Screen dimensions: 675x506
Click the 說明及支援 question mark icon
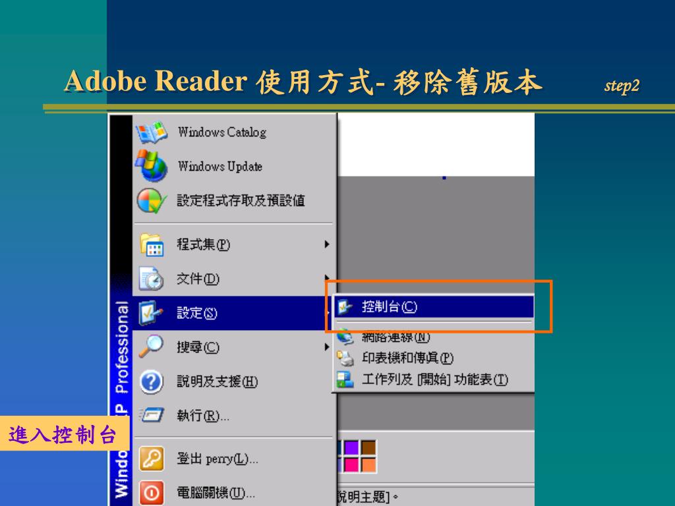(152, 381)
